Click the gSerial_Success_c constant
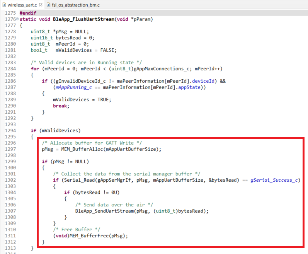Screen dimensions: 308x254 pos(274,180)
